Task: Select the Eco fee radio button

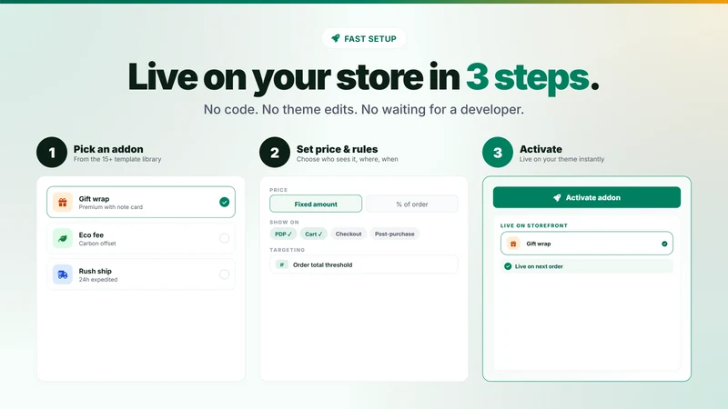Action: pos(224,238)
